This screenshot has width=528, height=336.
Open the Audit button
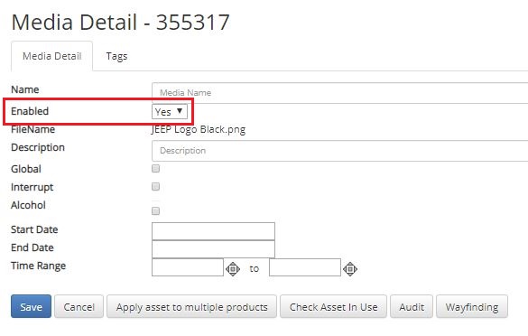click(412, 306)
